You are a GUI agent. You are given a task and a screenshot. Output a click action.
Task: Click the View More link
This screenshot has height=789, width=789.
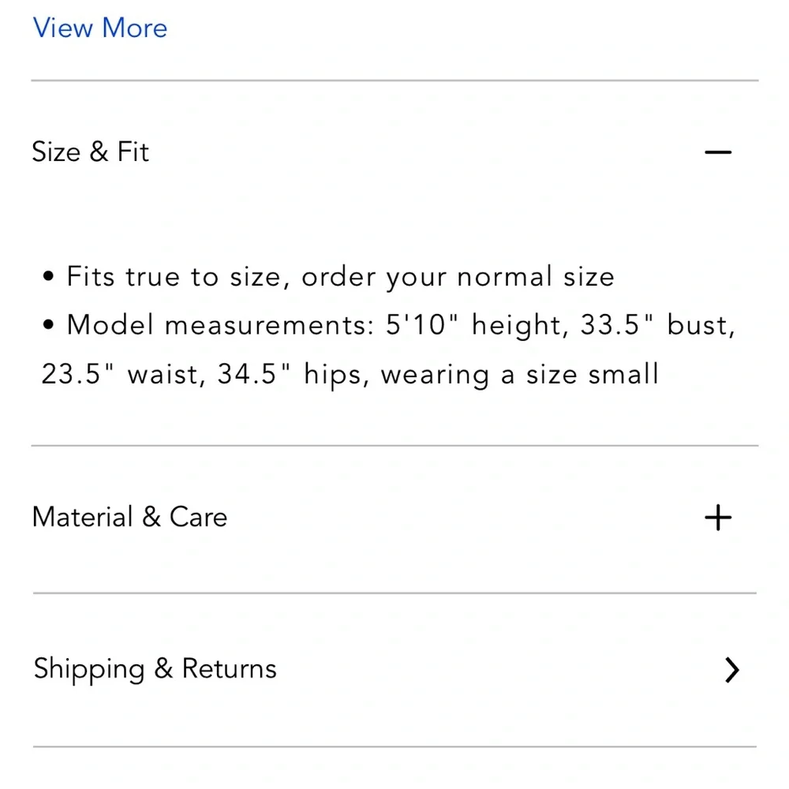[x=100, y=28]
